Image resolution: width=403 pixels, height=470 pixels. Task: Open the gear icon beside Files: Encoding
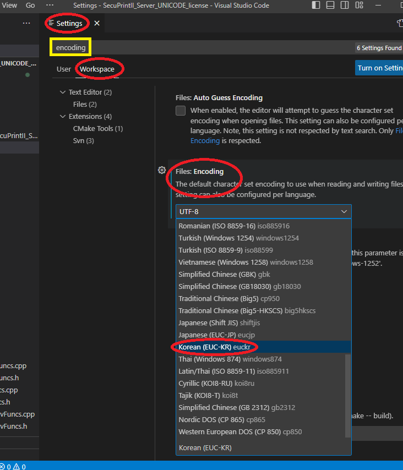(x=162, y=170)
